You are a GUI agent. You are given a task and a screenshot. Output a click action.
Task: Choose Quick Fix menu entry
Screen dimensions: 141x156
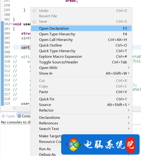coord(81,99)
